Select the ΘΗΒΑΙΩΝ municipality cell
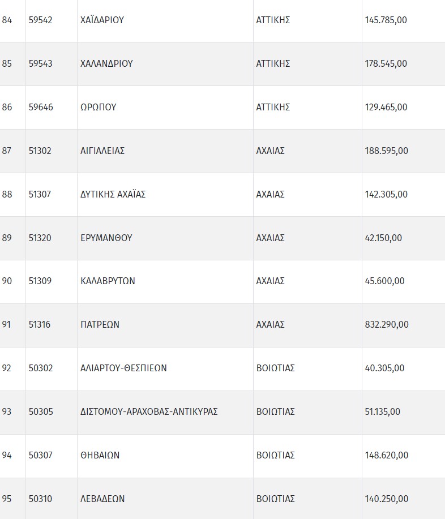This screenshot has width=445, height=519. [x=100, y=456]
